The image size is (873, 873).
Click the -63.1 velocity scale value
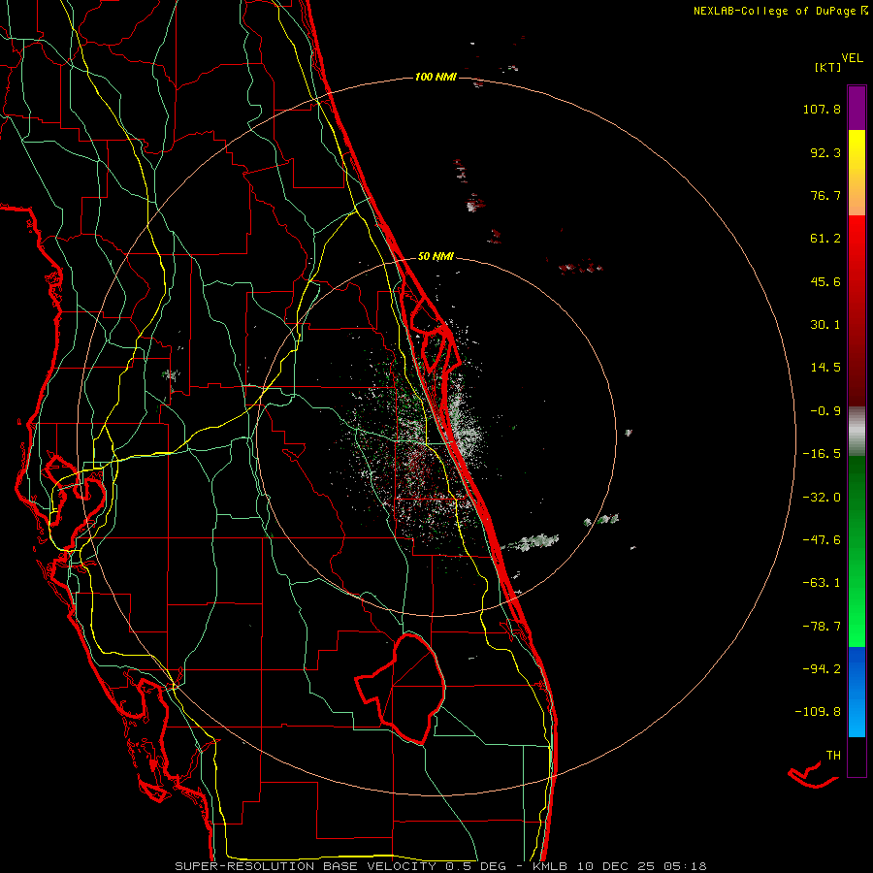point(822,583)
